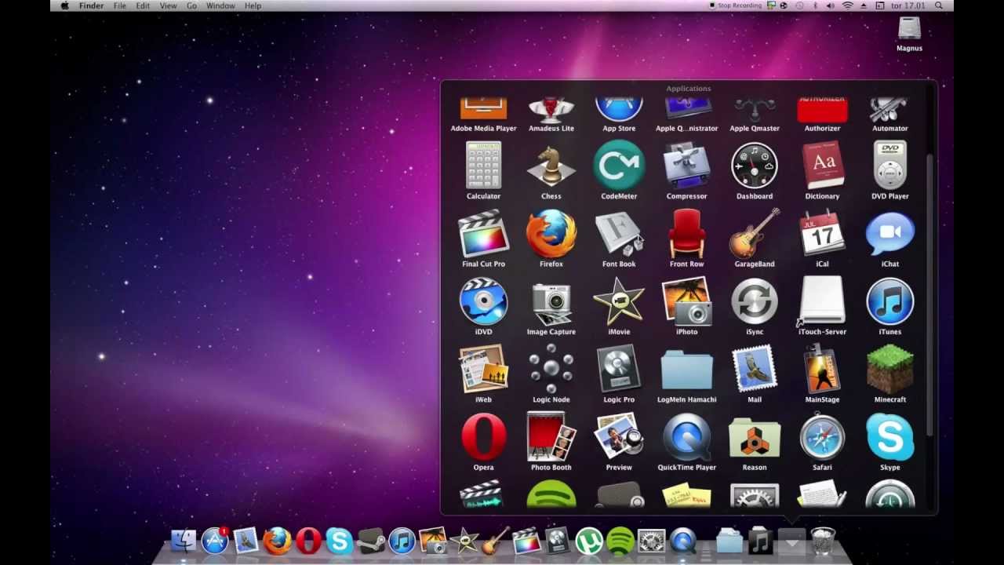
Task: Launch Compressor from the Applications stack
Action: tap(686, 166)
